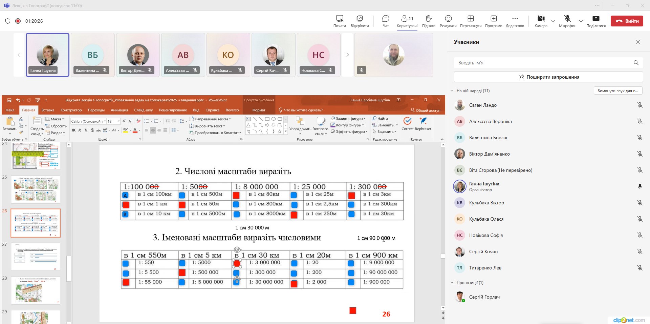Unmute the Microphone

click(567, 19)
